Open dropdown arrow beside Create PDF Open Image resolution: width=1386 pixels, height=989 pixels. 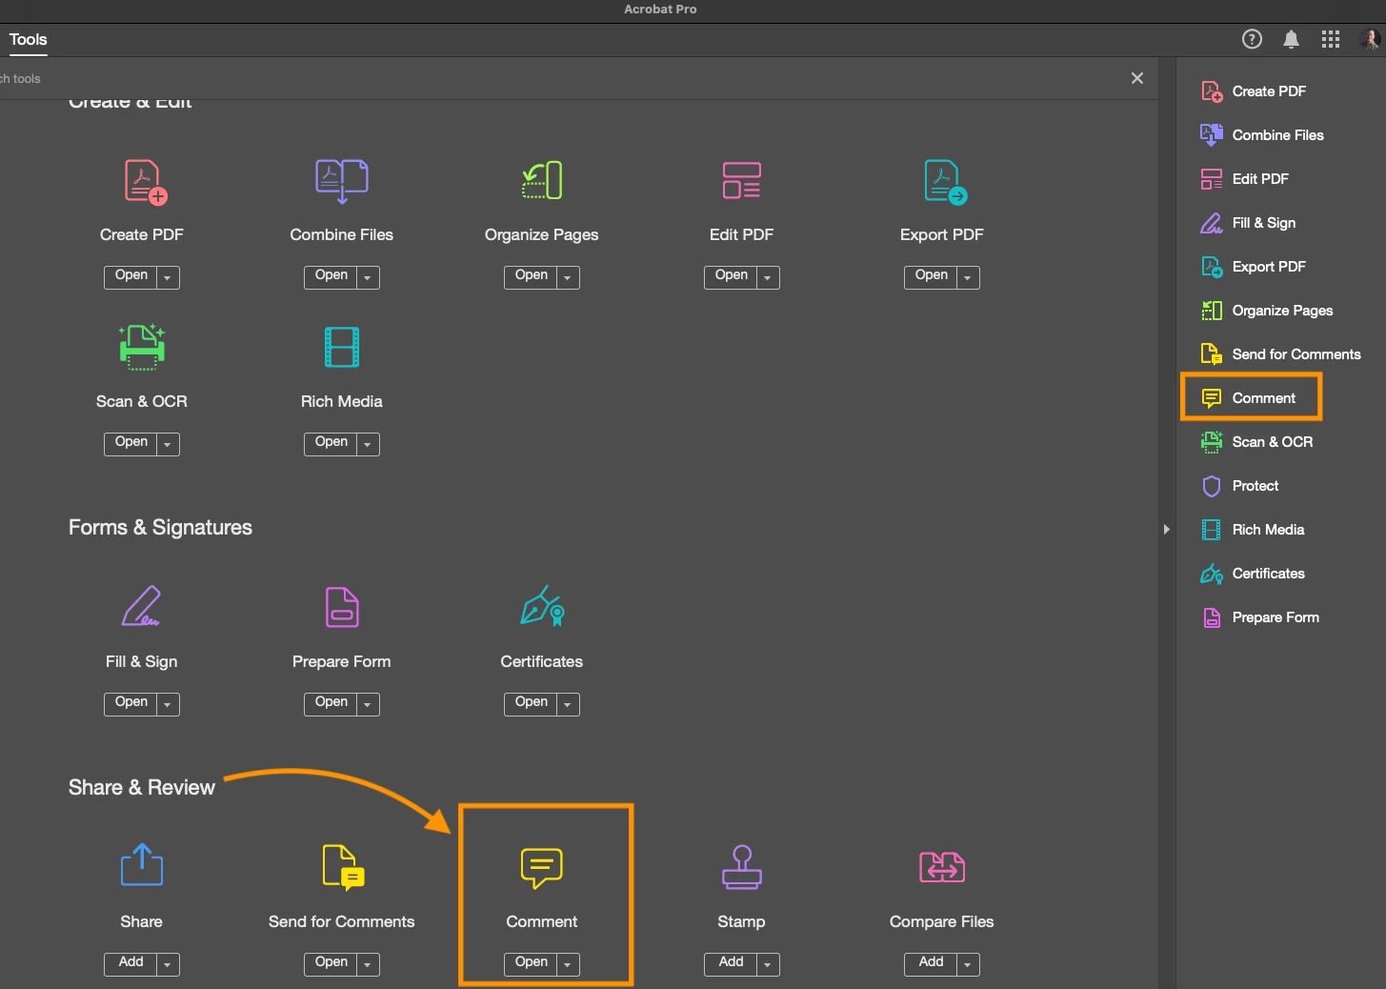click(168, 277)
